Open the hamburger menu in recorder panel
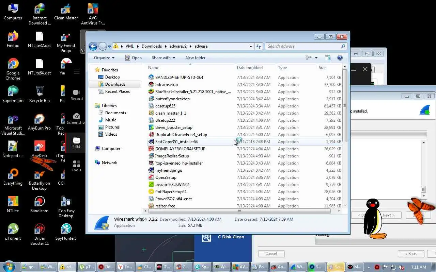Viewport: 436px width, 272px height. coord(77,71)
